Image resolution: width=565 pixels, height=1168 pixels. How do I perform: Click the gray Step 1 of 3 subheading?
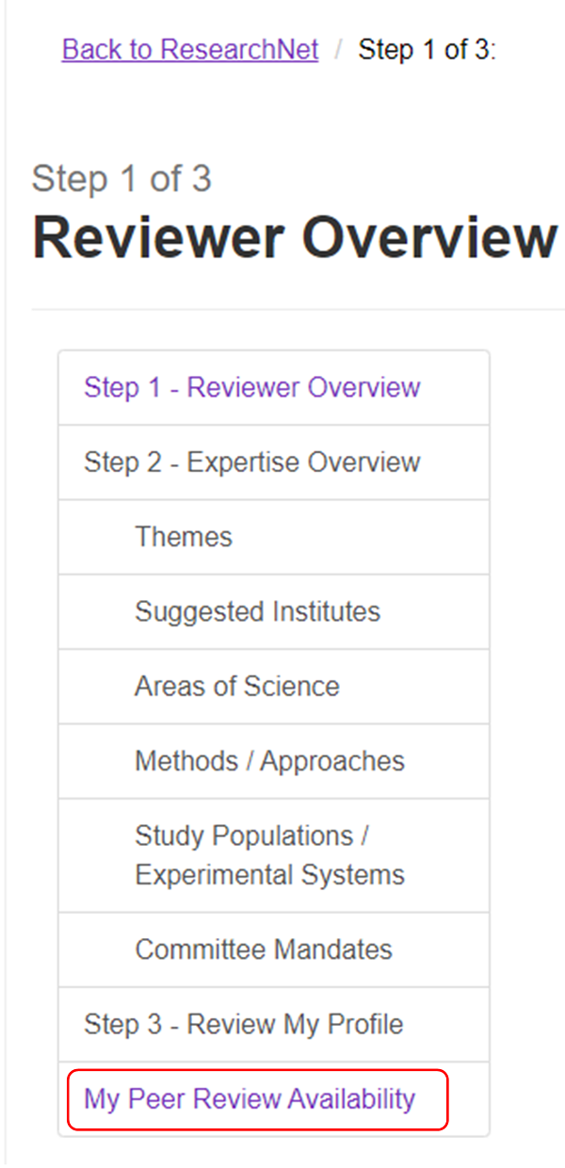pos(121,179)
